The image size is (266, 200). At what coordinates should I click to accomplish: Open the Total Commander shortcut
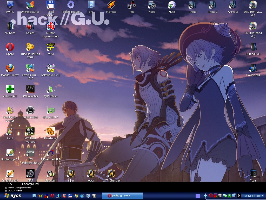pos(50,5)
